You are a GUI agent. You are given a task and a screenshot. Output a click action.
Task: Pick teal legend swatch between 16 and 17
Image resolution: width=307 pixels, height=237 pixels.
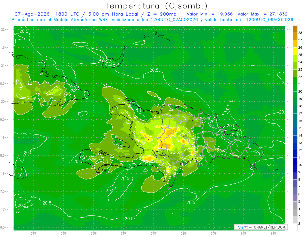click(x=295, y=117)
